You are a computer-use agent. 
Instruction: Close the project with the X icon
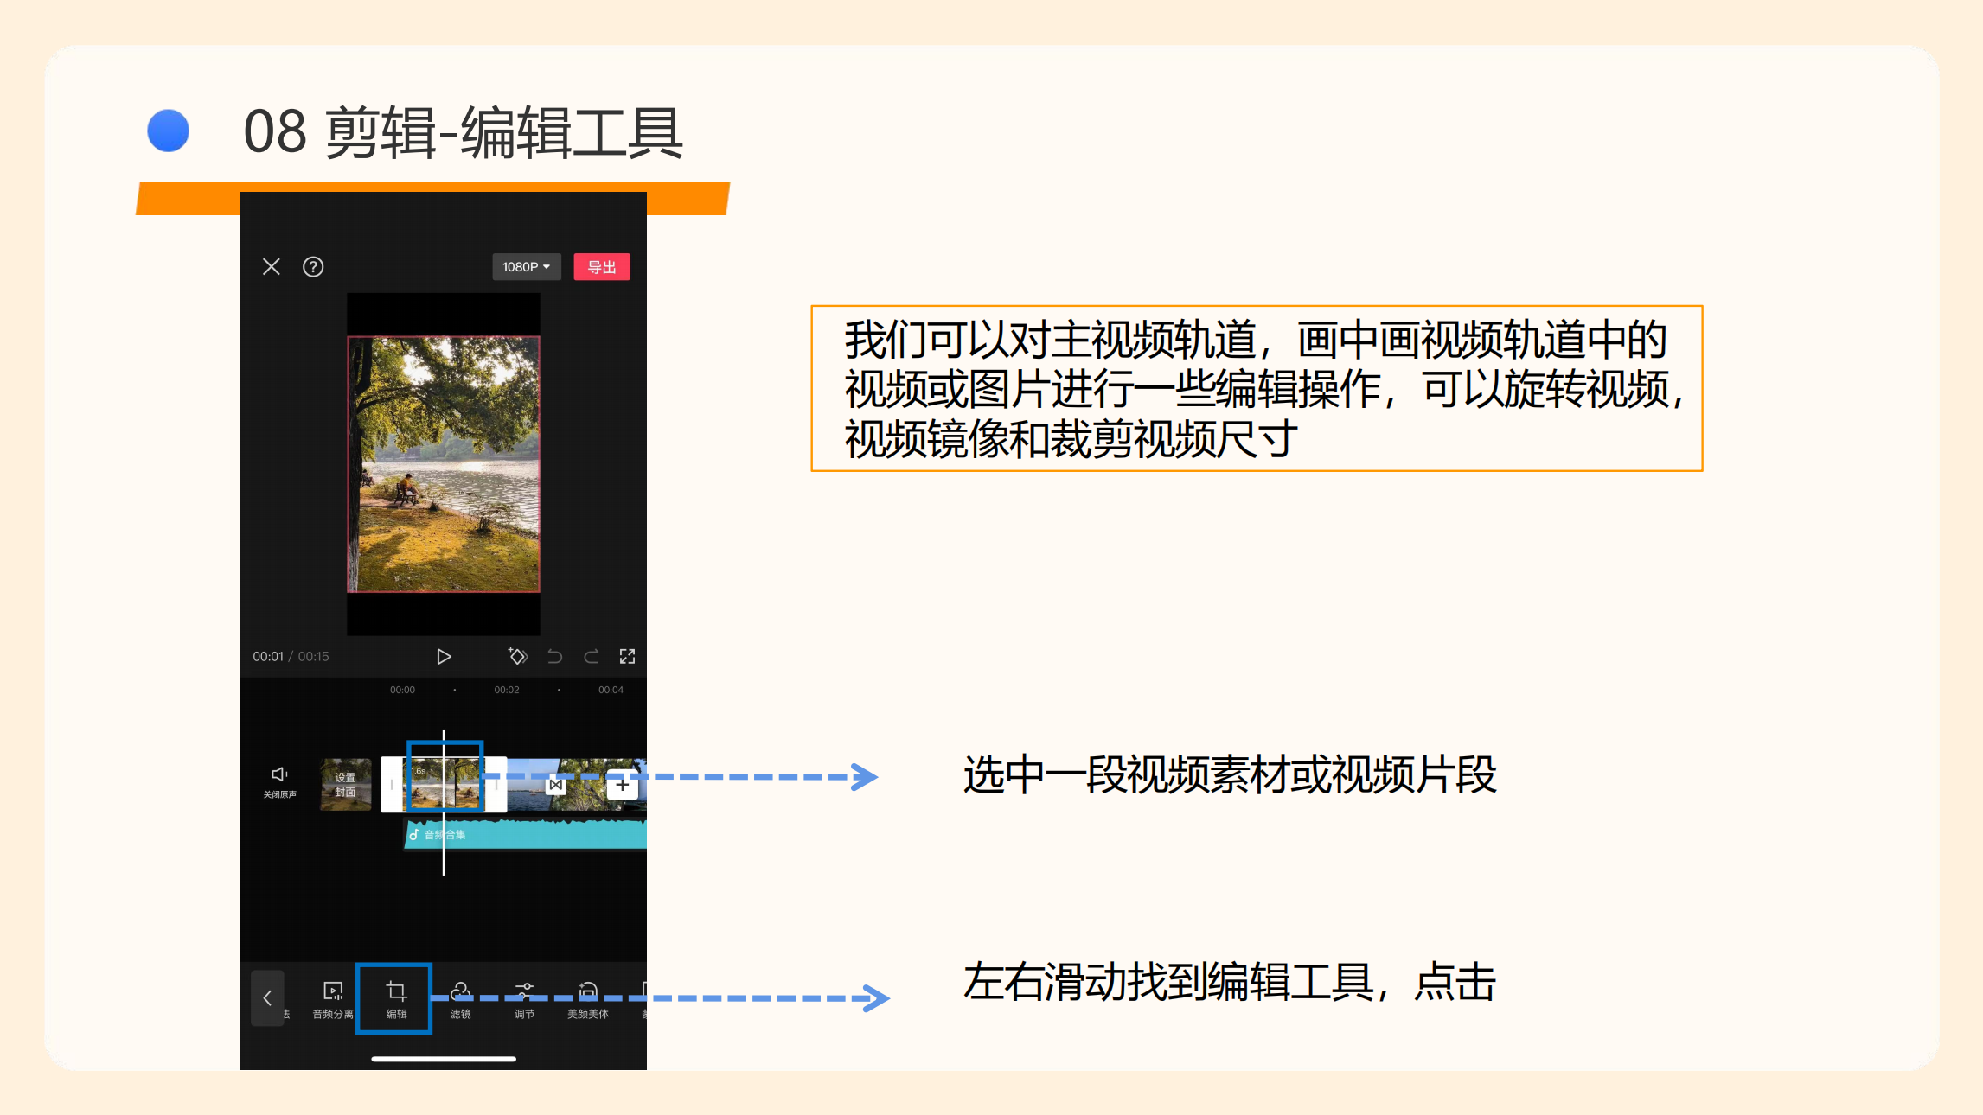272,266
